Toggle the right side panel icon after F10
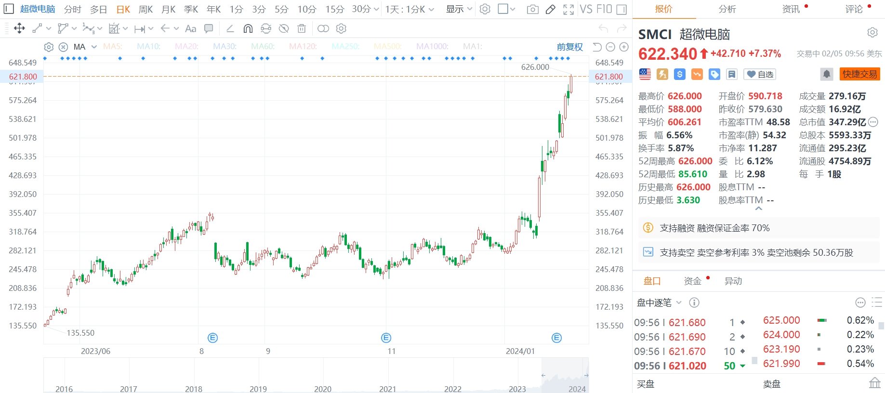Screen dimensions: 885x393 (x=621, y=9)
